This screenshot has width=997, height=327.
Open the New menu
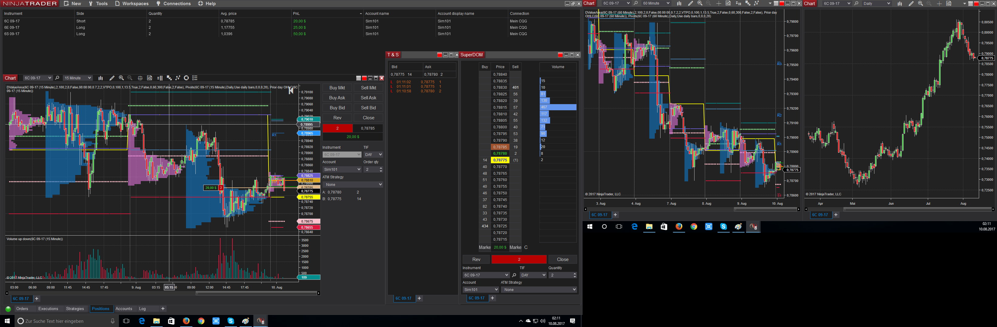coord(73,3)
